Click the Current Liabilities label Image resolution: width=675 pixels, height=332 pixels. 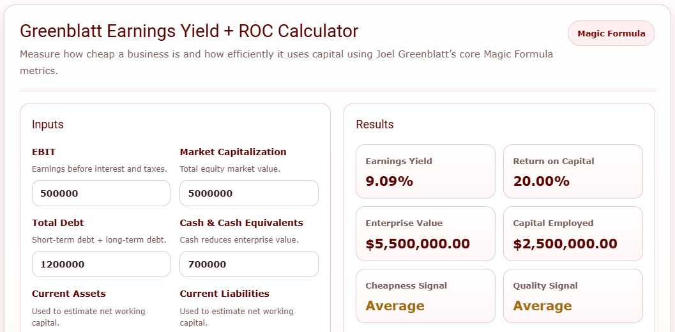tap(224, 294)
